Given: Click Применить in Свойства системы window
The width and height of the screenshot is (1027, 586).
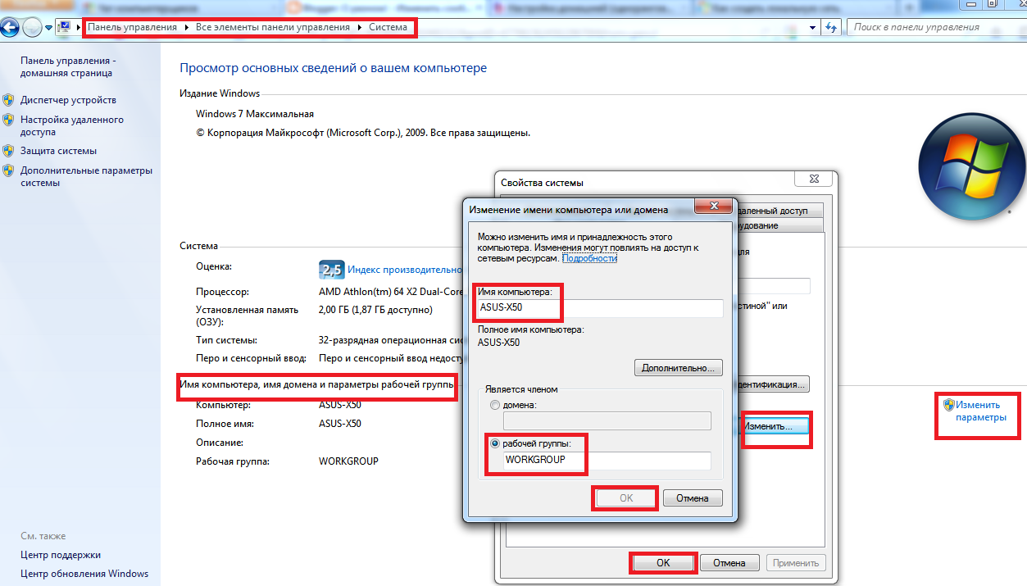Looking at the screenshot, I should (795, 563).
